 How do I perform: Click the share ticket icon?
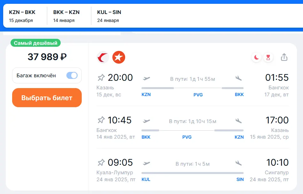pos(284,57)
